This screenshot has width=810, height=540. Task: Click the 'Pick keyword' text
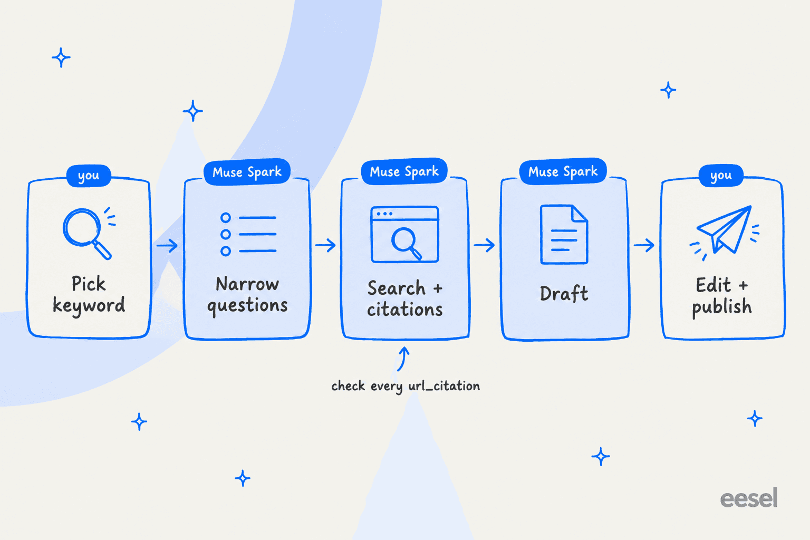(89, 295)
